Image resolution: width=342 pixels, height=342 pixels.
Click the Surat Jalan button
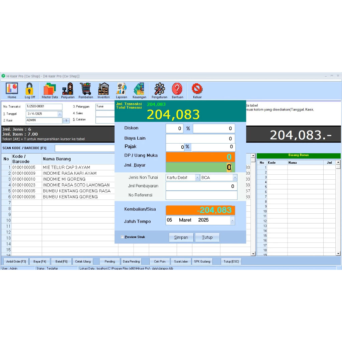pyautogui.click(x=181, y=261)
